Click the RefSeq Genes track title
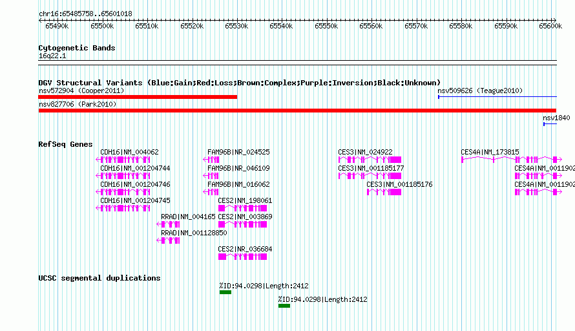This screenshot has width=575, height=331. pos(65,144)
